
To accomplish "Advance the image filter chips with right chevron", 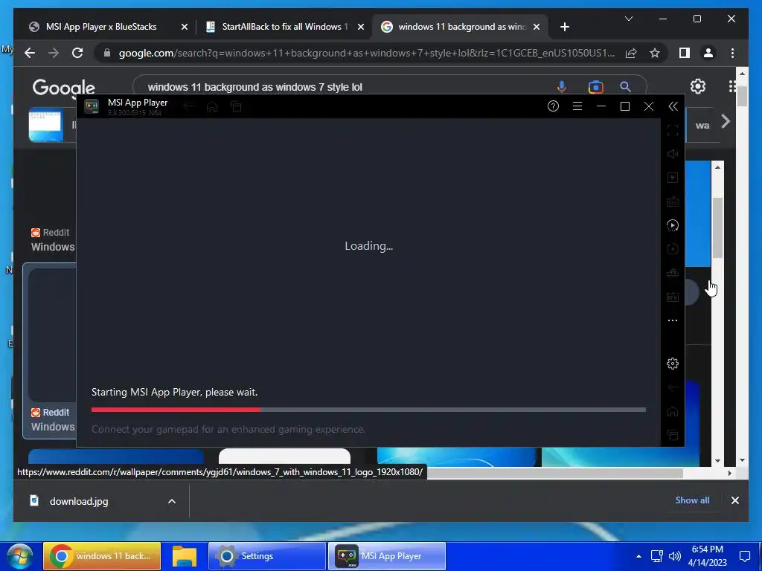I will (725, 121).
